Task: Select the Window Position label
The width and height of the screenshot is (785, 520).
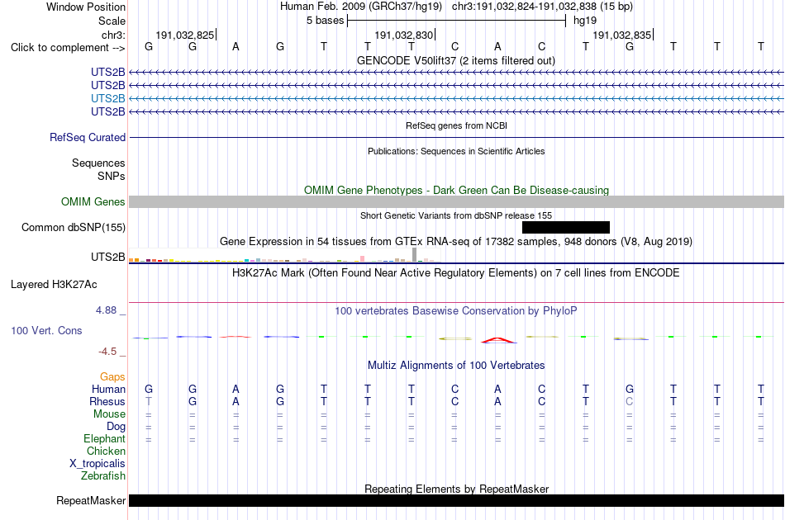Action: 86,7
